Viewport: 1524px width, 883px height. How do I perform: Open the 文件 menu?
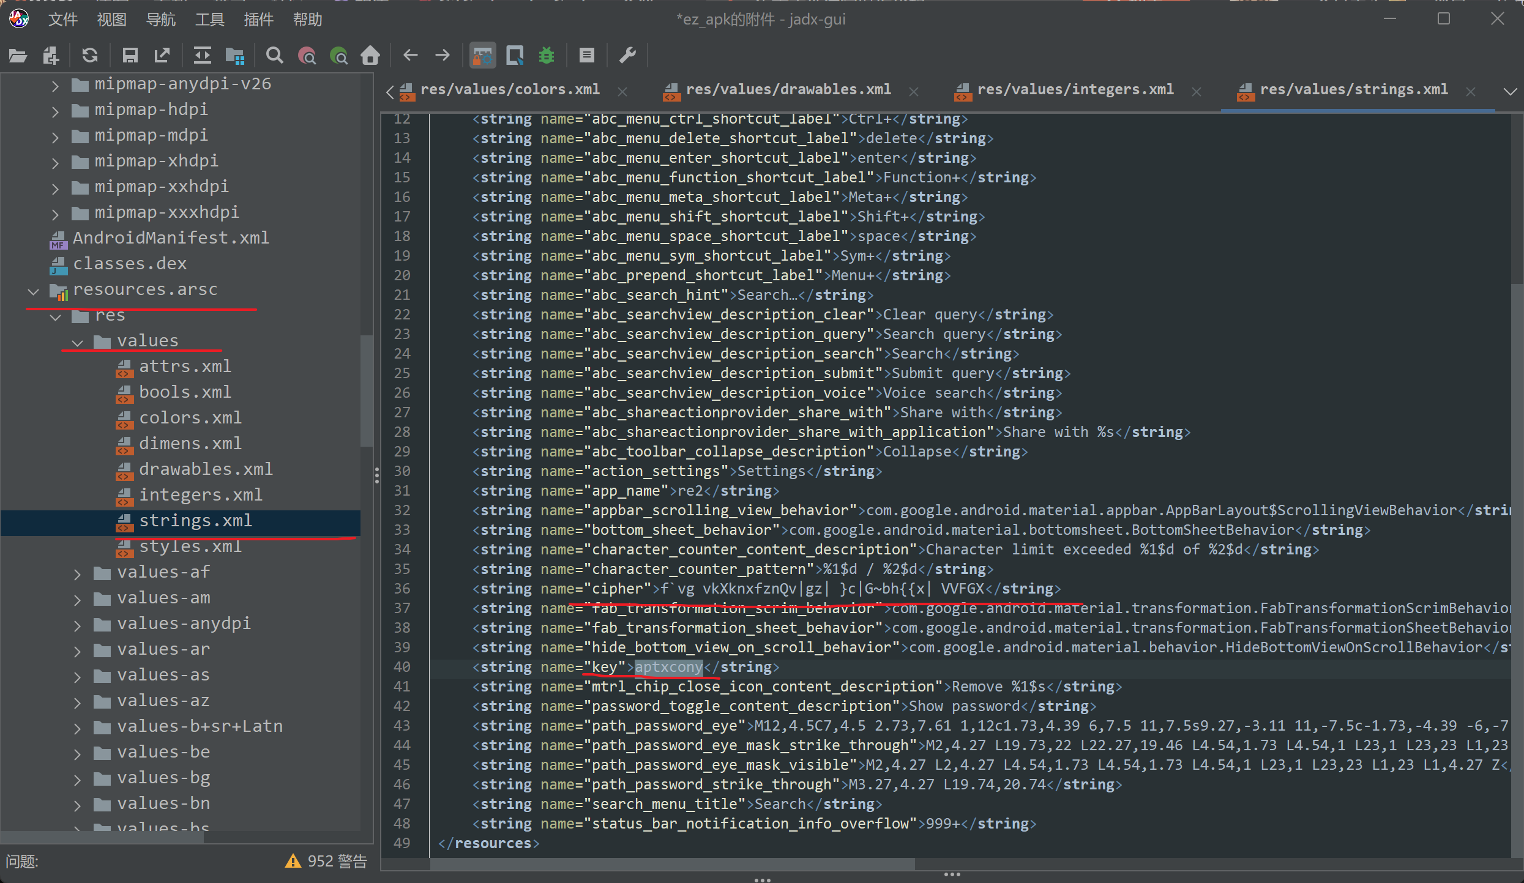(63, 20)
